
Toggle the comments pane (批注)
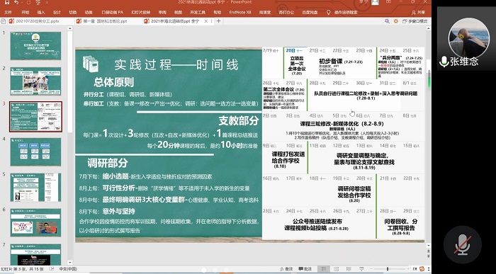(305, 268)
